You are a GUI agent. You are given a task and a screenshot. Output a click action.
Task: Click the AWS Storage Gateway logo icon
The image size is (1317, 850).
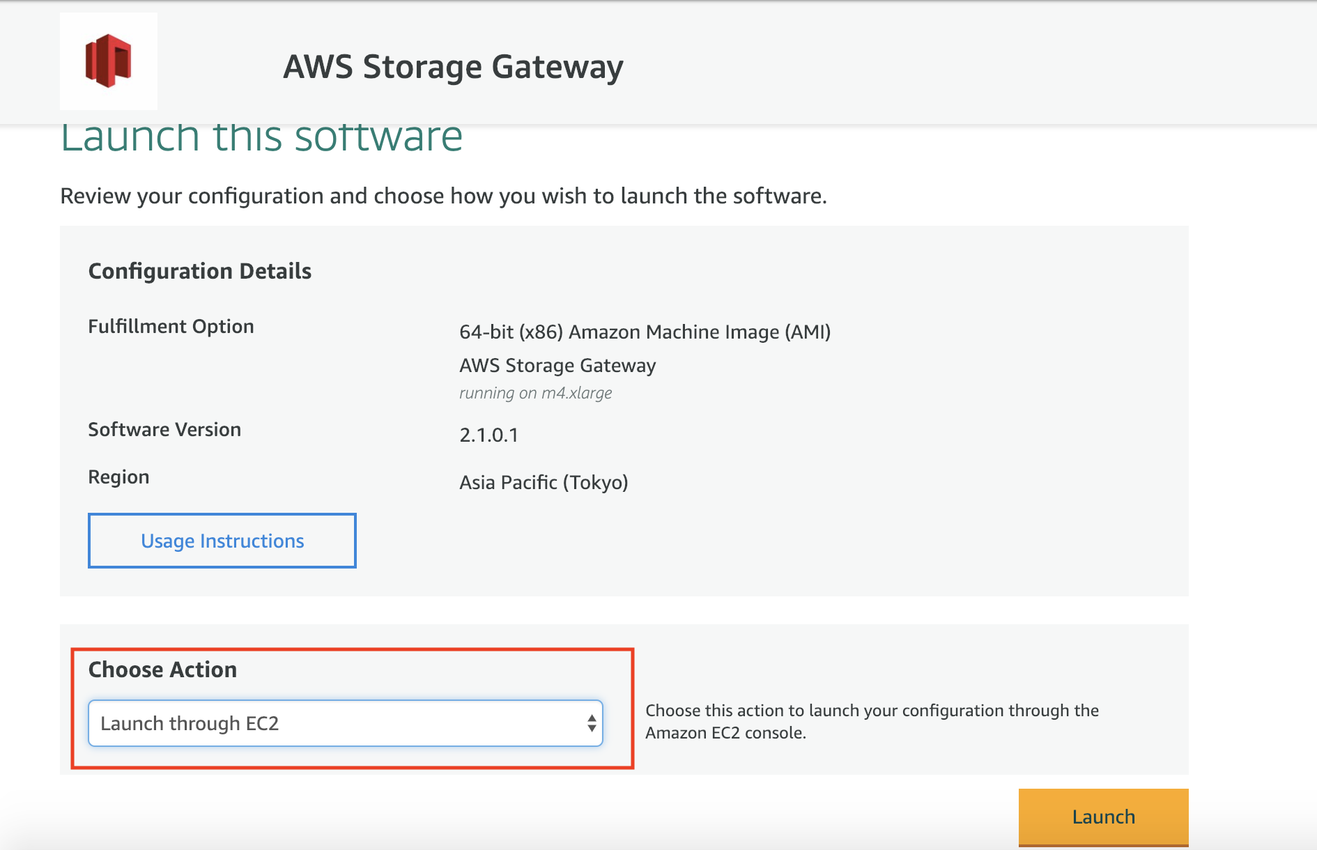tap(108, 61)
